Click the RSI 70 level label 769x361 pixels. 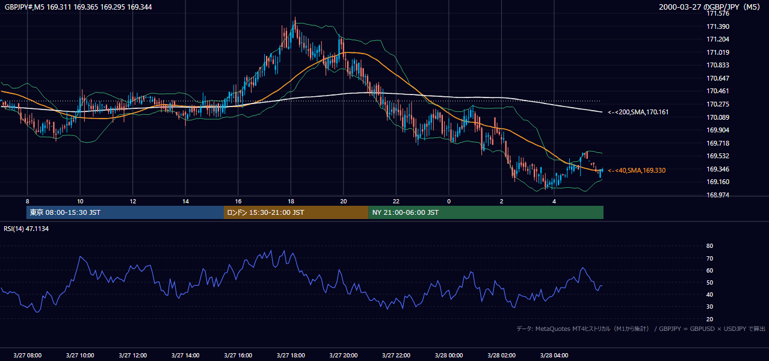click(709, 258)
